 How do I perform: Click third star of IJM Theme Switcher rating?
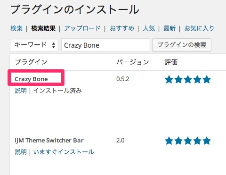(188, 141)
